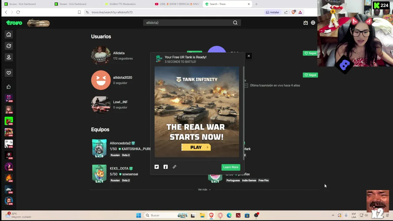
Task: Switch to Stream - Kick Dashboard tab
Action: coord(76,4)
